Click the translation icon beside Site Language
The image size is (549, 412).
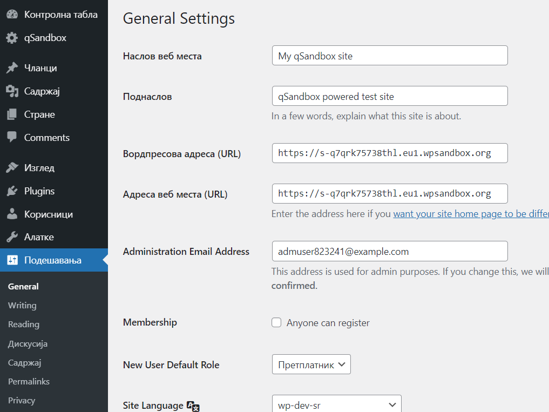coord(193,406)
